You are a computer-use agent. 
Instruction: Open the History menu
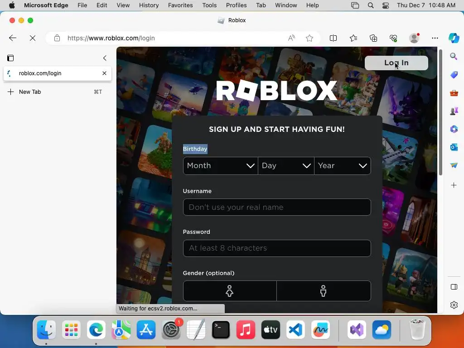tap(149, 5)
